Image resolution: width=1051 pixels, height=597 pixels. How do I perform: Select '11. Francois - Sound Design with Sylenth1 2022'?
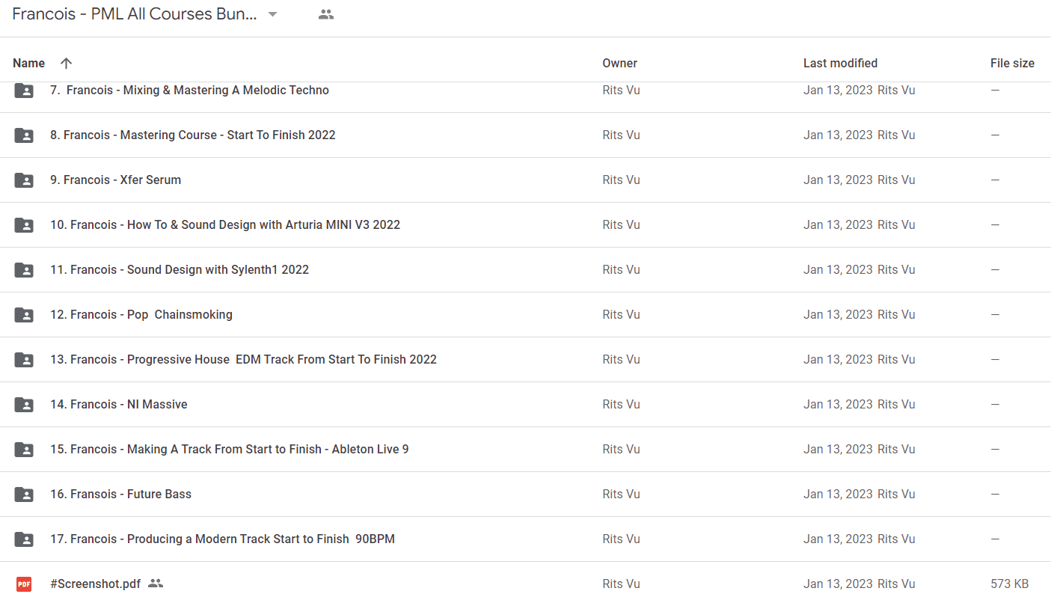[180, 269]
